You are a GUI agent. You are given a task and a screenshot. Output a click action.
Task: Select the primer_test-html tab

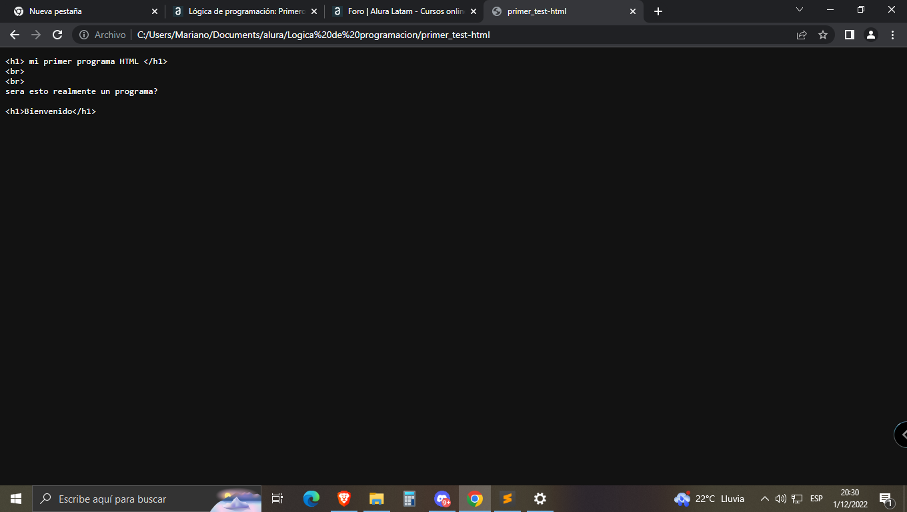(564, 11)
